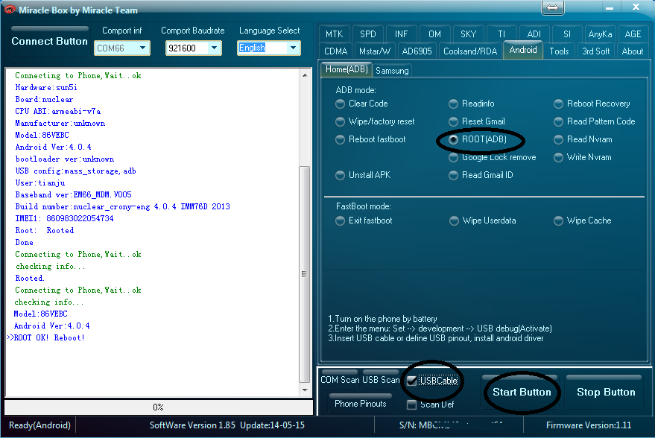655x438 pixels.
Task: Click the 0% progress bar
Action: [158, 407]
